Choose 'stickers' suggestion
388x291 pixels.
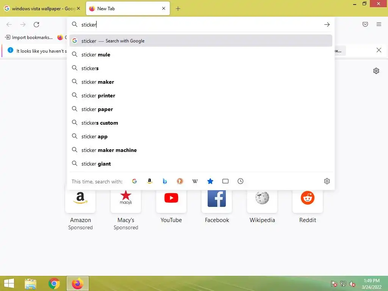point(201,68)
